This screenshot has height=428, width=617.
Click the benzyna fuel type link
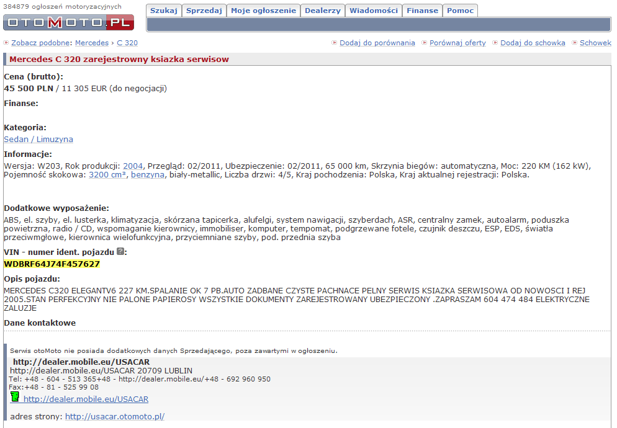coord(148,175)
